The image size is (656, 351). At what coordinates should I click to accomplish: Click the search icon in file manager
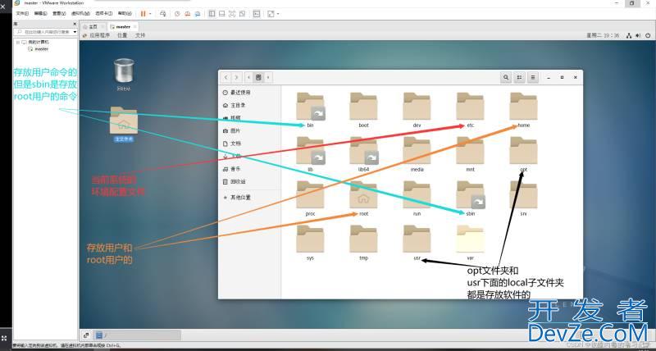tap(506, 77)
